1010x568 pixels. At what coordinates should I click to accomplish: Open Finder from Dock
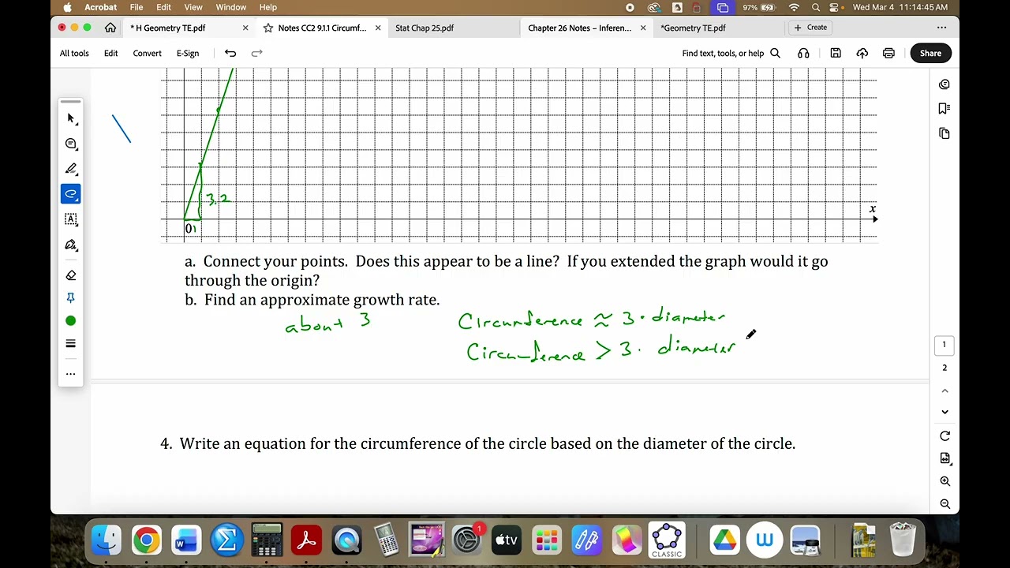106,540
